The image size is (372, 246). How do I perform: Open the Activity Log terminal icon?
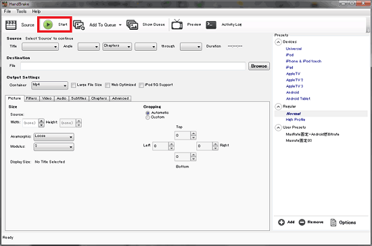(211, 24)
